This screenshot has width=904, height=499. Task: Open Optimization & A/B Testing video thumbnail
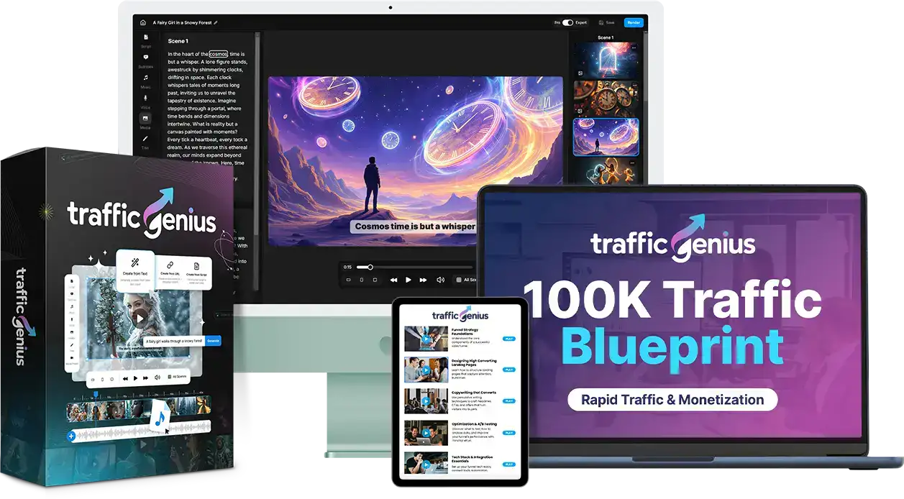coord(426,433)
